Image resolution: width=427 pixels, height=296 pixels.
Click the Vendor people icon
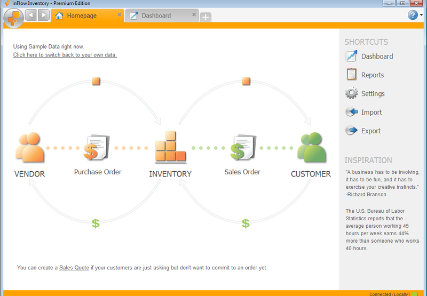[x=29, y=147]
